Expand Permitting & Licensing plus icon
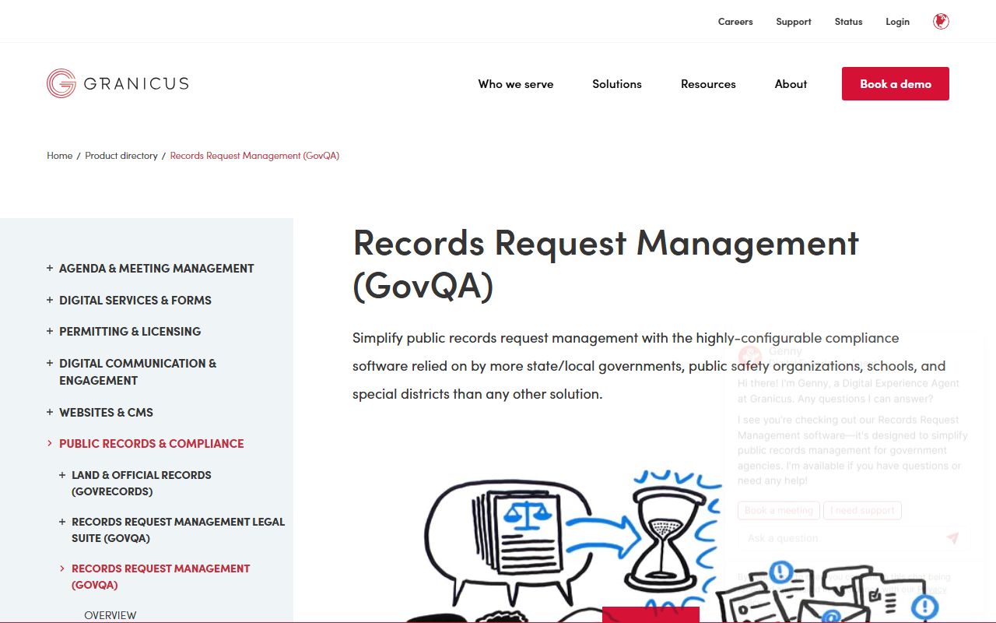 point(50,331)
